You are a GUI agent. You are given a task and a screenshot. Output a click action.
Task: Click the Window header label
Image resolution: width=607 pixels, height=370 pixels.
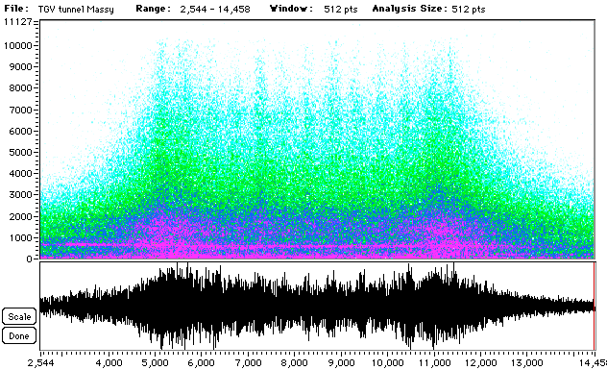[x=291, y=9]
